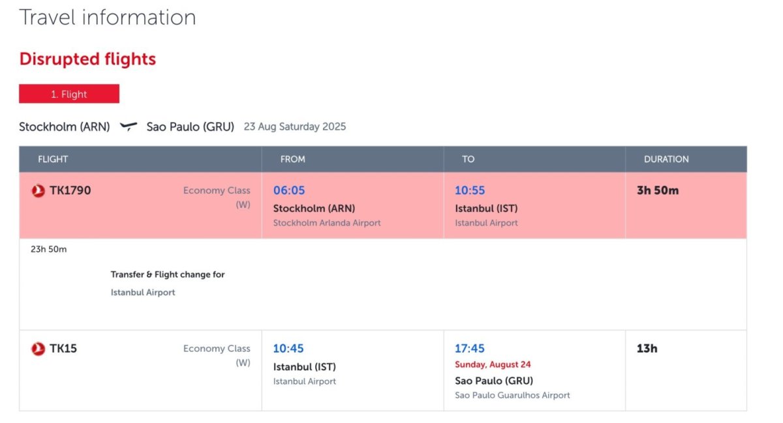
Task: Click the 'Disrupted flights' heading
Action: point(87,59)
